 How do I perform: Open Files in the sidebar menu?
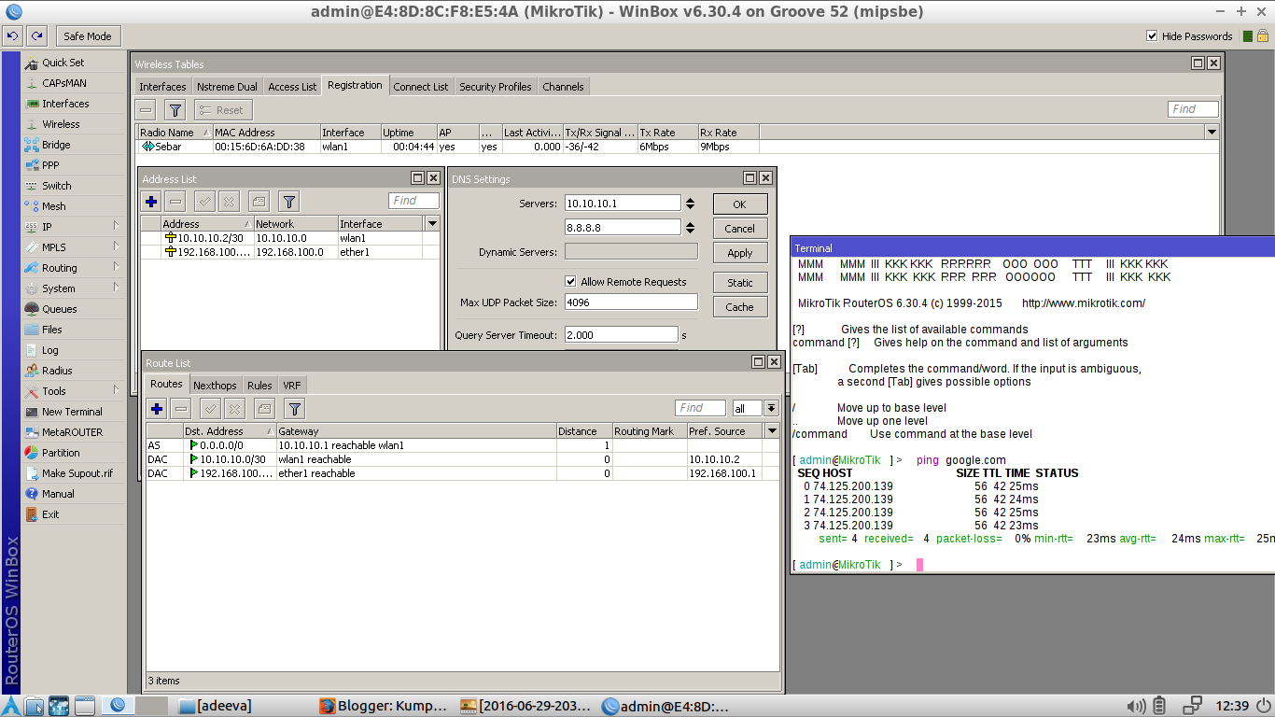pyautogui.click(x=51, y=330)
